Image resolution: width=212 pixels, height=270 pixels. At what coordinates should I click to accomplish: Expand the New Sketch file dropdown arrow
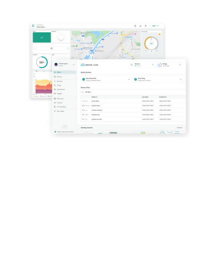(129, 79)
